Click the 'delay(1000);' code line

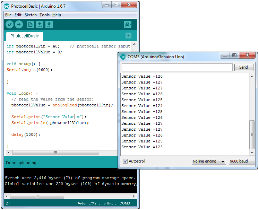(26, 135)
